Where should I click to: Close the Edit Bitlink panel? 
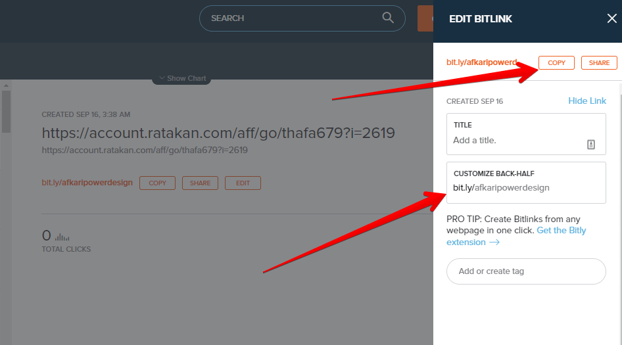pyautogui.click(x=611, y=18)
